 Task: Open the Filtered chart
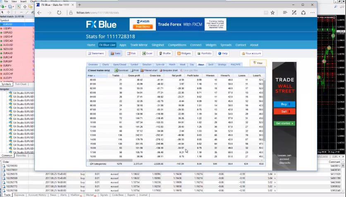coord(149,70)
